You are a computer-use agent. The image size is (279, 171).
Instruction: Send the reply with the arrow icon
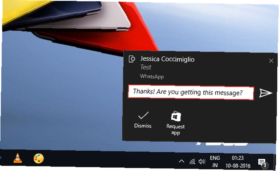coord(266,93)
